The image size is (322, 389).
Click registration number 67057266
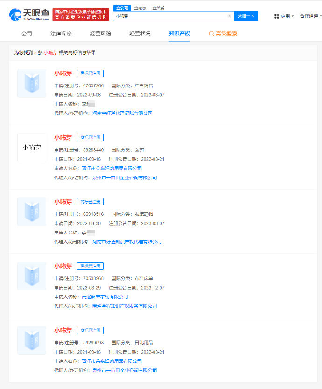[93, 86]
